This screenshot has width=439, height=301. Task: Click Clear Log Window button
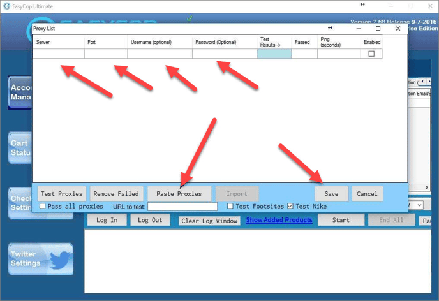pyautogui.click(x=209, y=221)
